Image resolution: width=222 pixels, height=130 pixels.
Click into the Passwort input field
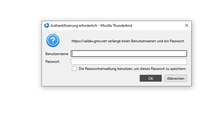coord(129,61)
